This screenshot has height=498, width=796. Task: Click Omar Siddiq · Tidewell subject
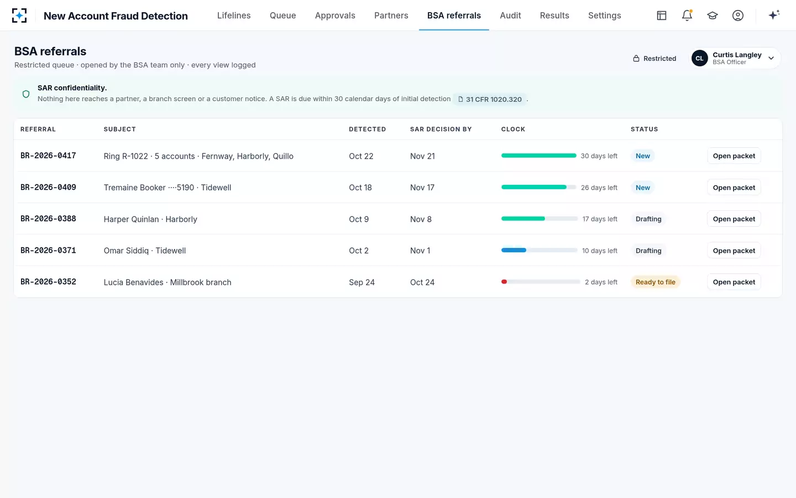point(145,251)
